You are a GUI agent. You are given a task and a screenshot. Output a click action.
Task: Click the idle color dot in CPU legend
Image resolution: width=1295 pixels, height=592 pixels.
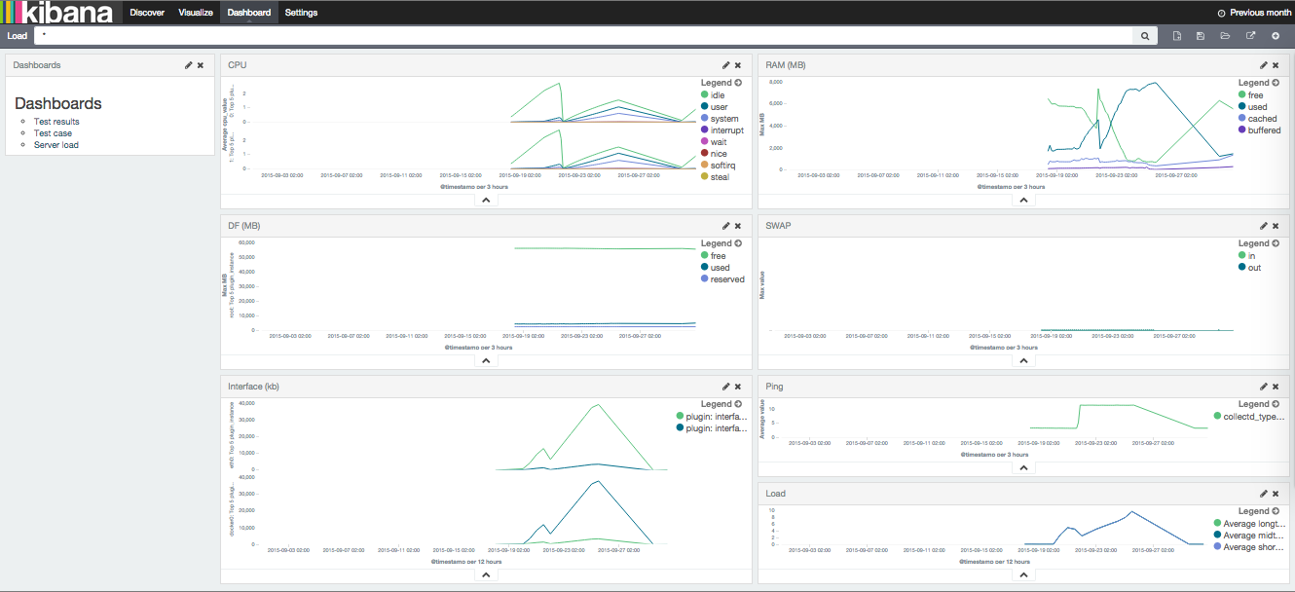(704, 95)
